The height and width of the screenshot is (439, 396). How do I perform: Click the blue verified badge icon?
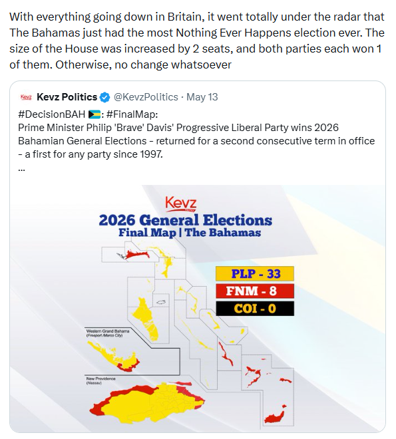pyautogui.click(x=105, y=97)
